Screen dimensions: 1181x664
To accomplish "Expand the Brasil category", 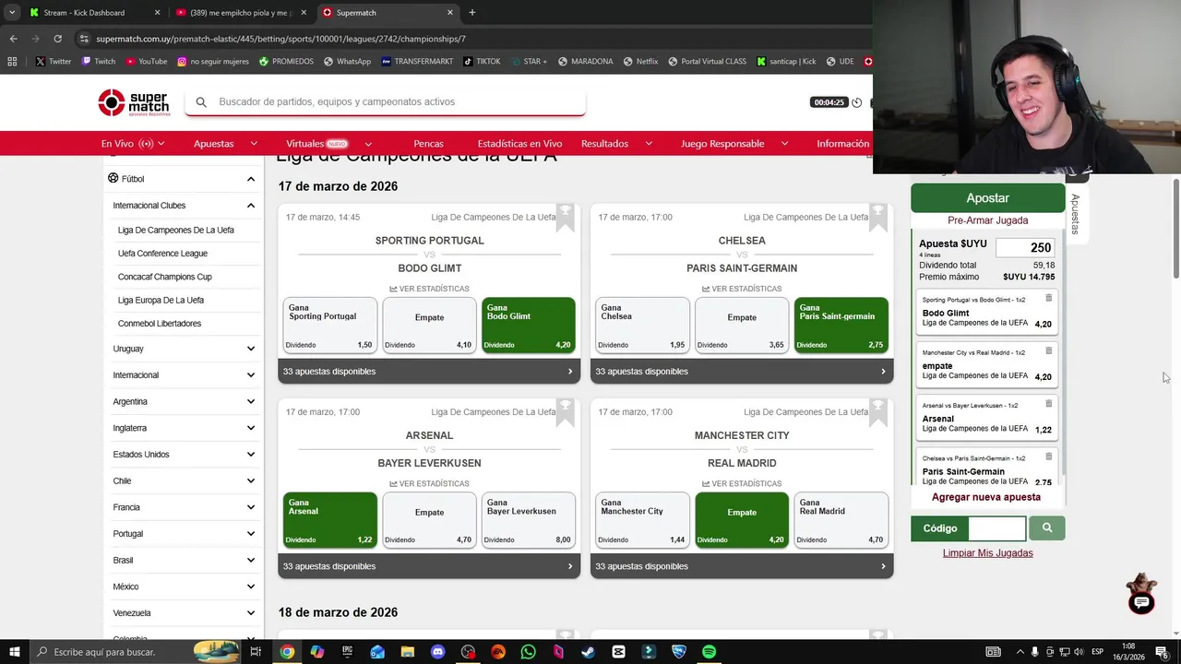I will pyautogui.click(x=250, y=561).
